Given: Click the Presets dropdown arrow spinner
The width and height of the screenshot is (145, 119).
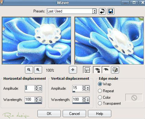Looking at the screenshot, I should (94, 11).
